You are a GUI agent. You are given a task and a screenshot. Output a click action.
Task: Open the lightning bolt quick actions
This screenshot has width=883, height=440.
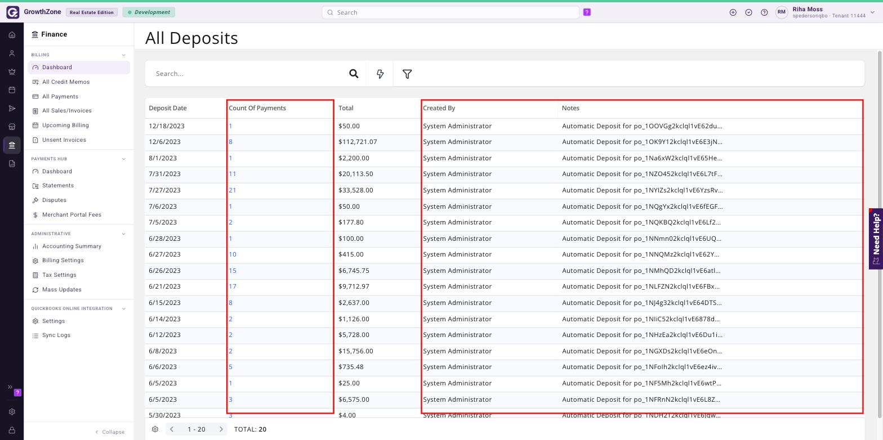point(380,74)
